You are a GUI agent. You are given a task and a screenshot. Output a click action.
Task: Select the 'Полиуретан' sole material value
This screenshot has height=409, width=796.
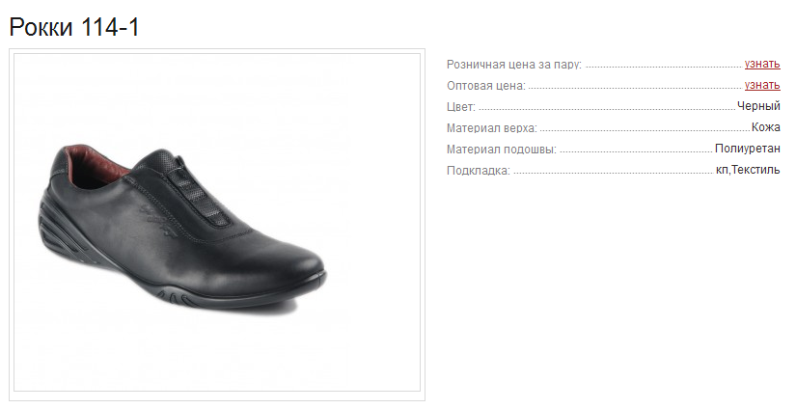(747, 149)
